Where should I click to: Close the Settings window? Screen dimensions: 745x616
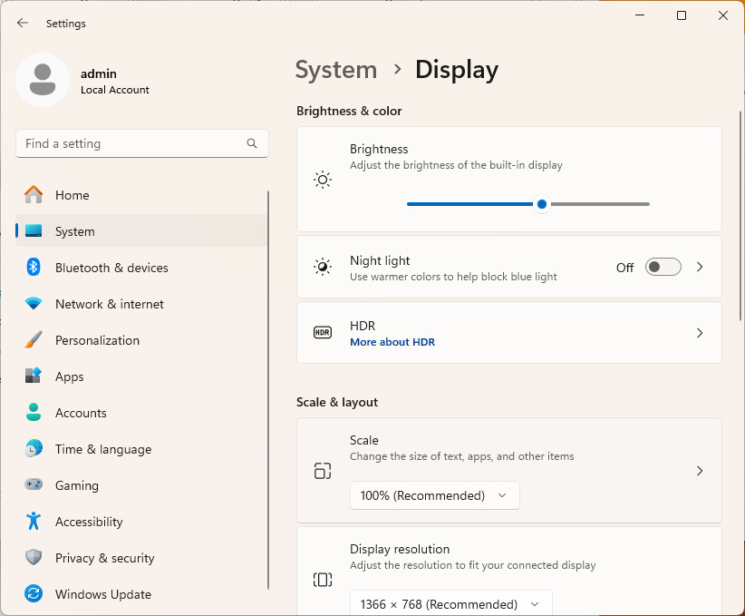(723, 15)
